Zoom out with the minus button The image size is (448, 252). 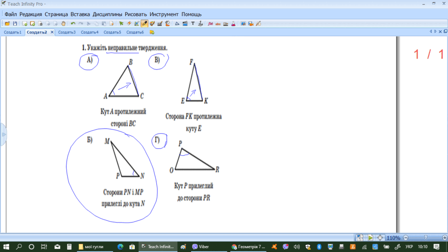(406, 238)
